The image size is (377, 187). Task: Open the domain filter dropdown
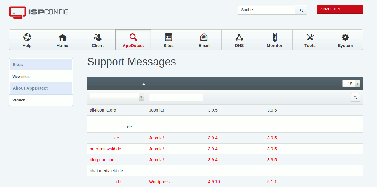click(x=117, y=97)
